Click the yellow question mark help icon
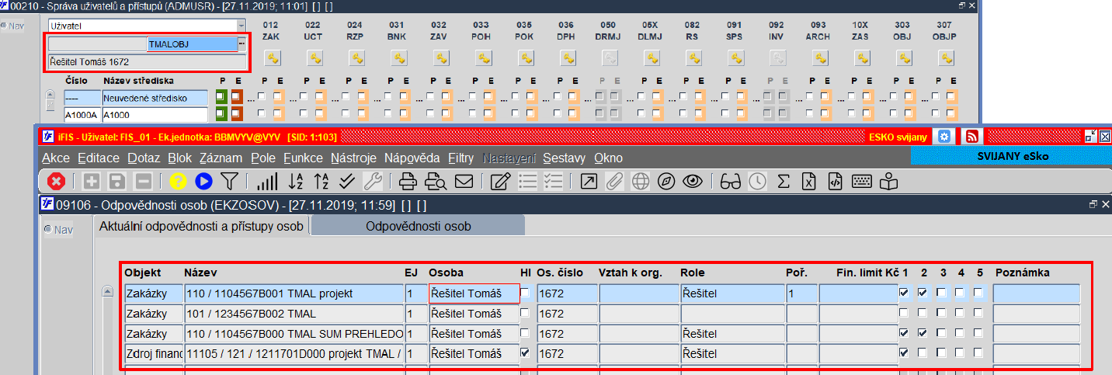This screenshot has width=1112, height=375. [x=178, y=182]
